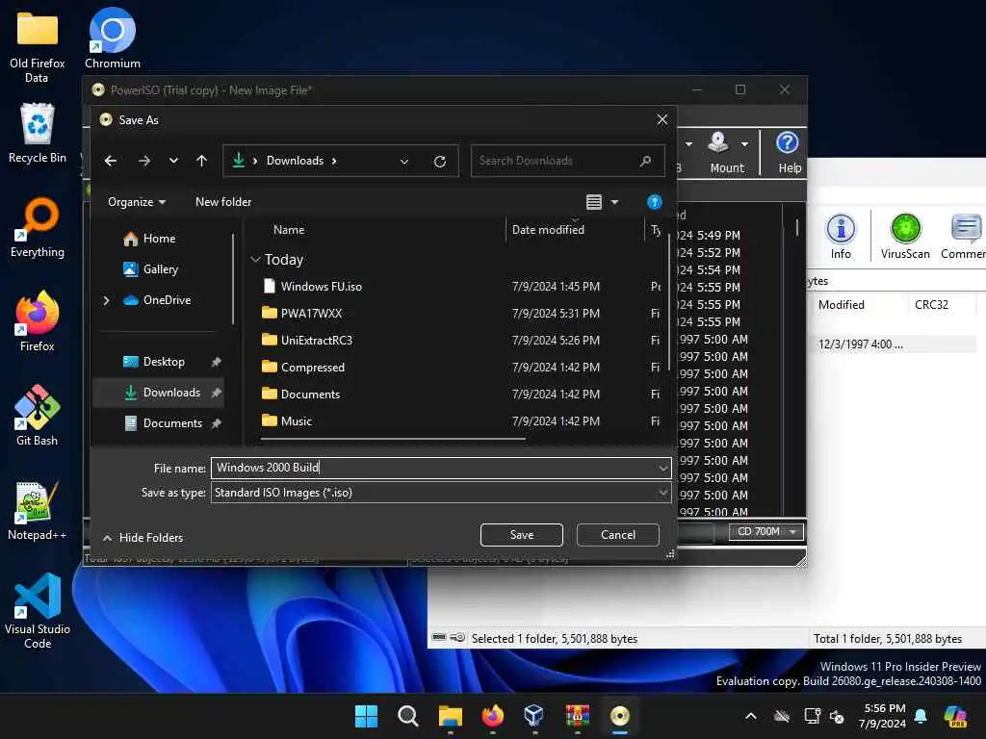Viewport: 986px width, 739px height.
Task: Open recent locations chevron
Action: (x=173, y=161)
